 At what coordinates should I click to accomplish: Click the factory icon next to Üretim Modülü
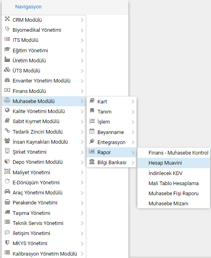point(7,60)
